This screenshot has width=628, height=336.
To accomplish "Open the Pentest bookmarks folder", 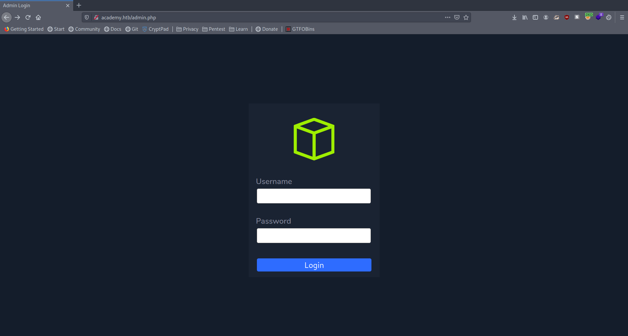I will click(214, 29).
